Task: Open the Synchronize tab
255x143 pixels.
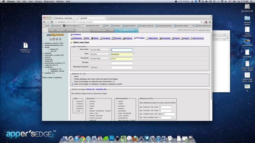Action: (x=197, y=38)
